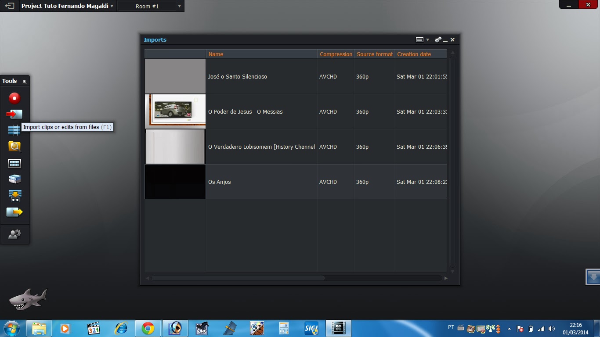Open the Import clips tool
600x337 pixels.
click(14, 114)
